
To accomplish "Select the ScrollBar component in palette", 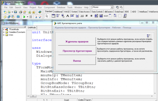I will (106, 16).
